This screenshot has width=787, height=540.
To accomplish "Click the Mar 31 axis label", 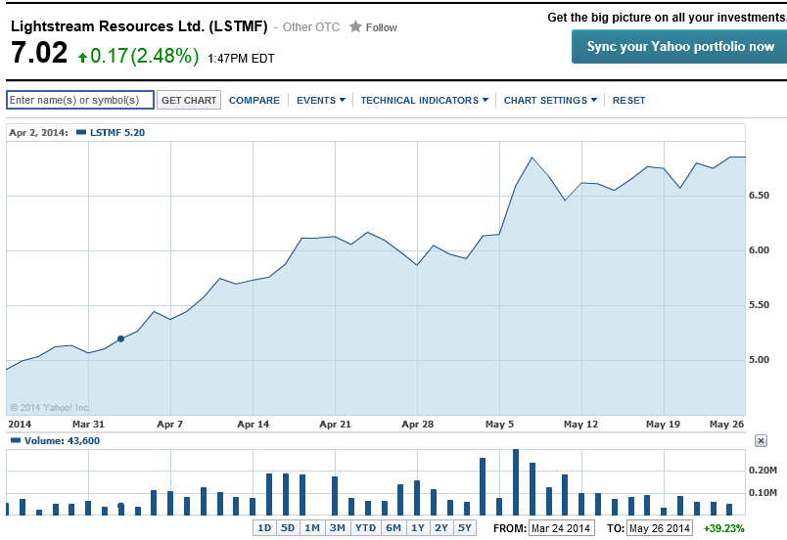I will coord(88,425).
